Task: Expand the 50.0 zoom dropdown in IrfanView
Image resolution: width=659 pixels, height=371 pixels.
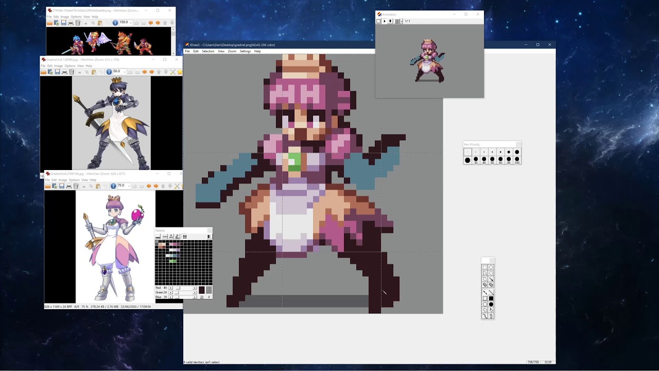Action: [125, 72]
